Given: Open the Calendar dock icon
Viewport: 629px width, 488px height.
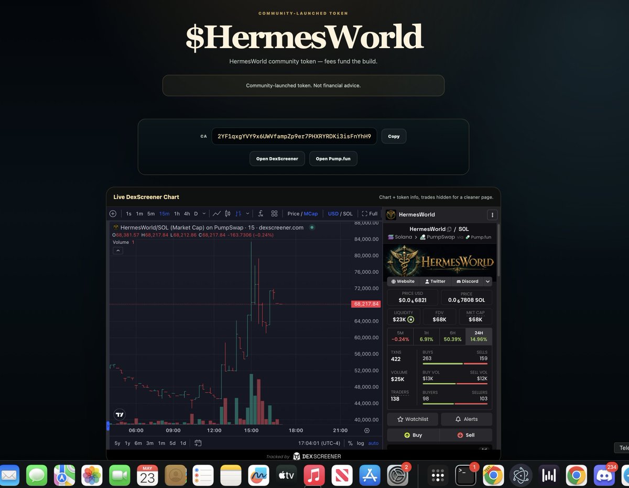Looking at the screenshot, I should click(x=148, y=475).
